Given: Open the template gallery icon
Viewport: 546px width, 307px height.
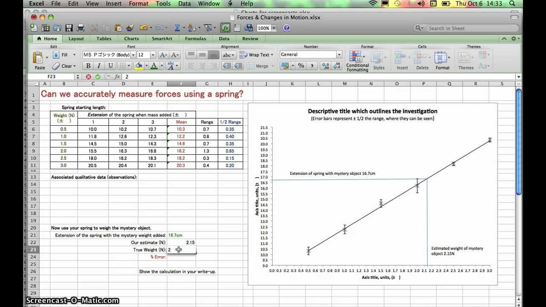Looking at the screenshot, I should [x=46, y=28].
